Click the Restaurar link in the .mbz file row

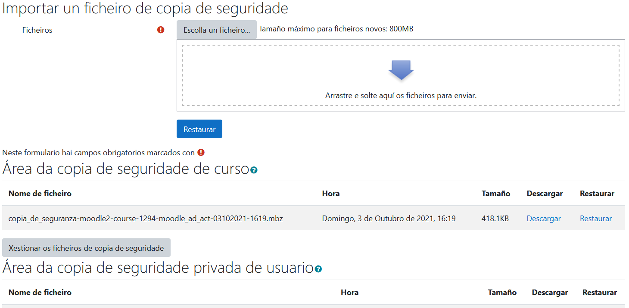pos(595,219)
